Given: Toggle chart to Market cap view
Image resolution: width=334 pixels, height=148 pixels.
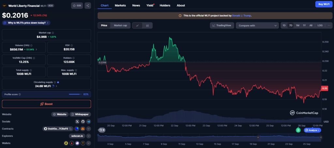Looking at the screenshot, I should [120, 25].
